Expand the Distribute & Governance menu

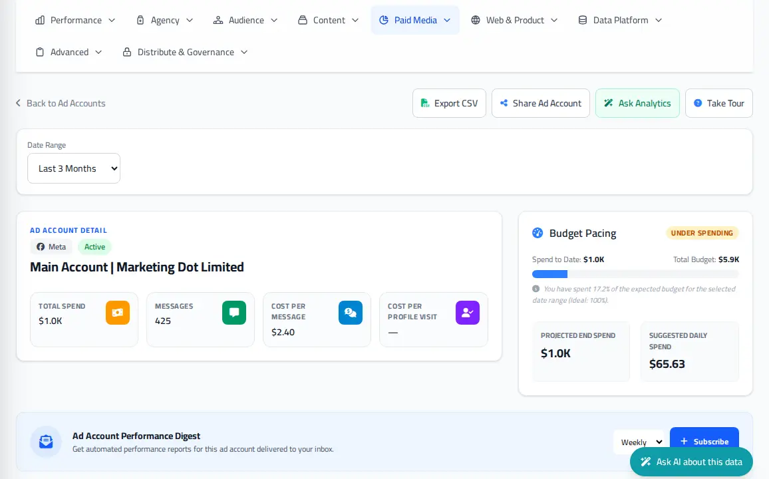pos(185,52)
